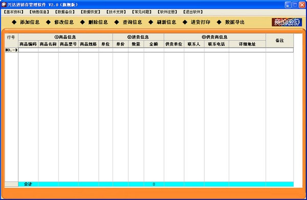Click the 数量 column header
The image size is (307, 200).
click(136, 44)
